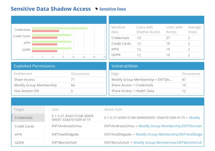This screenshot has width=215, height=151.
Task: Click the red Credit Cards bar in the chart
Action: [x=45, y=38]
